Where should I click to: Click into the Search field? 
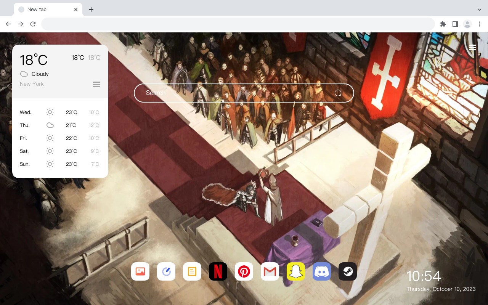coord(244,93)
